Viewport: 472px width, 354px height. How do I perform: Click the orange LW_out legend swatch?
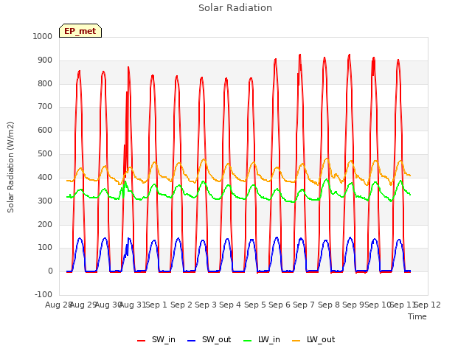pos(296,341)
